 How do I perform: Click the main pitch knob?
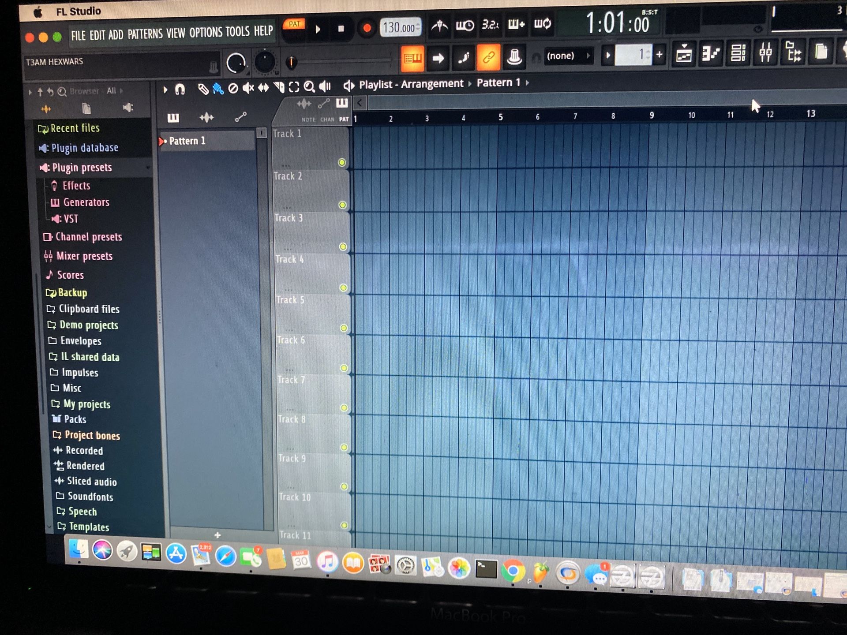point(265,62)
